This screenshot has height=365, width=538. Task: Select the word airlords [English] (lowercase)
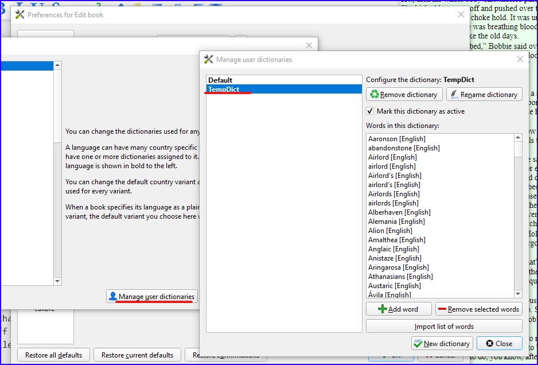pyautogui.click(x=393, y=203)
